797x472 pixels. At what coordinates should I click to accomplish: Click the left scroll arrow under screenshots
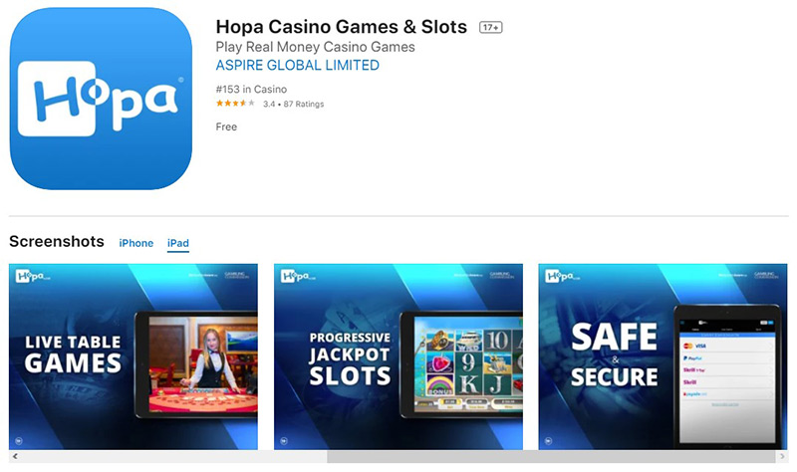click(x=15, y=456)
